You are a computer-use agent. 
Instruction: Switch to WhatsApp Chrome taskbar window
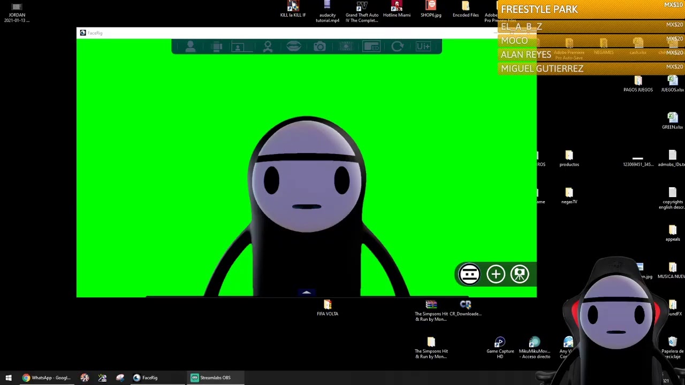point(46,378)
